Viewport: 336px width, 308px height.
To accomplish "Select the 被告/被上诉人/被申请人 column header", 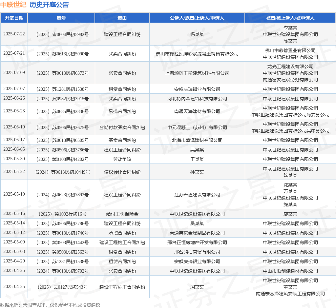I will tap(290, 18).
